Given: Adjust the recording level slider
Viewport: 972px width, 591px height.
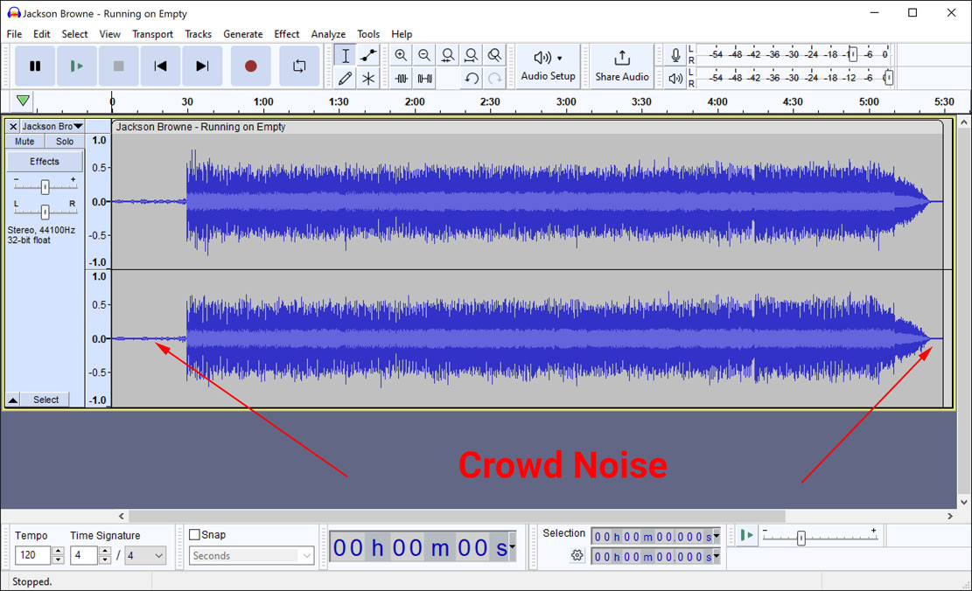Looking at the screenshot, I should click(853, 54).
